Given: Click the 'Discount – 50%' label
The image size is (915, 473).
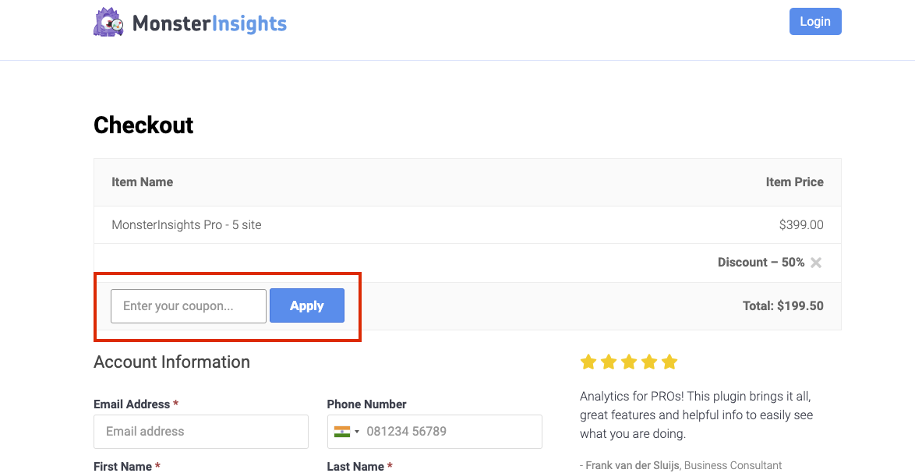Looking at the screenshot, I should coord(761,263).
